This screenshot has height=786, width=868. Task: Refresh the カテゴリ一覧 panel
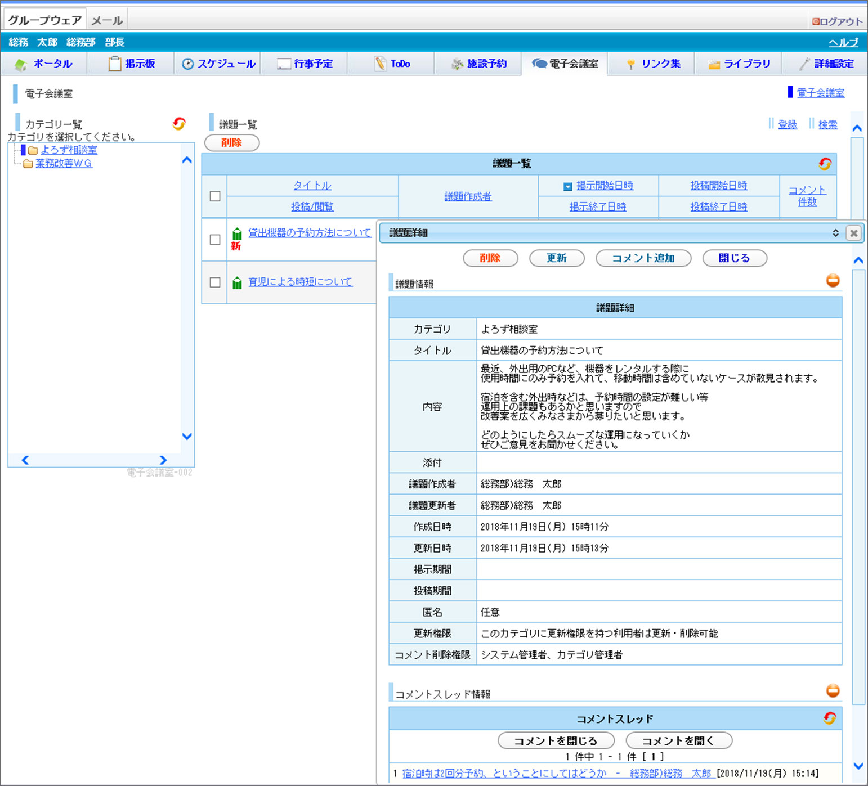point(178,124)
